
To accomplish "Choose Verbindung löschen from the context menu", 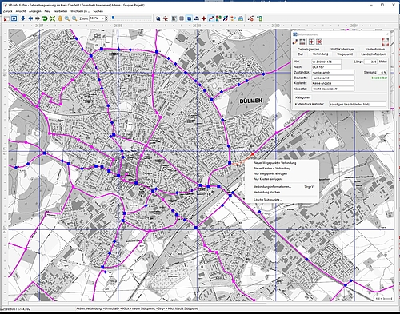I will point(266,192).
